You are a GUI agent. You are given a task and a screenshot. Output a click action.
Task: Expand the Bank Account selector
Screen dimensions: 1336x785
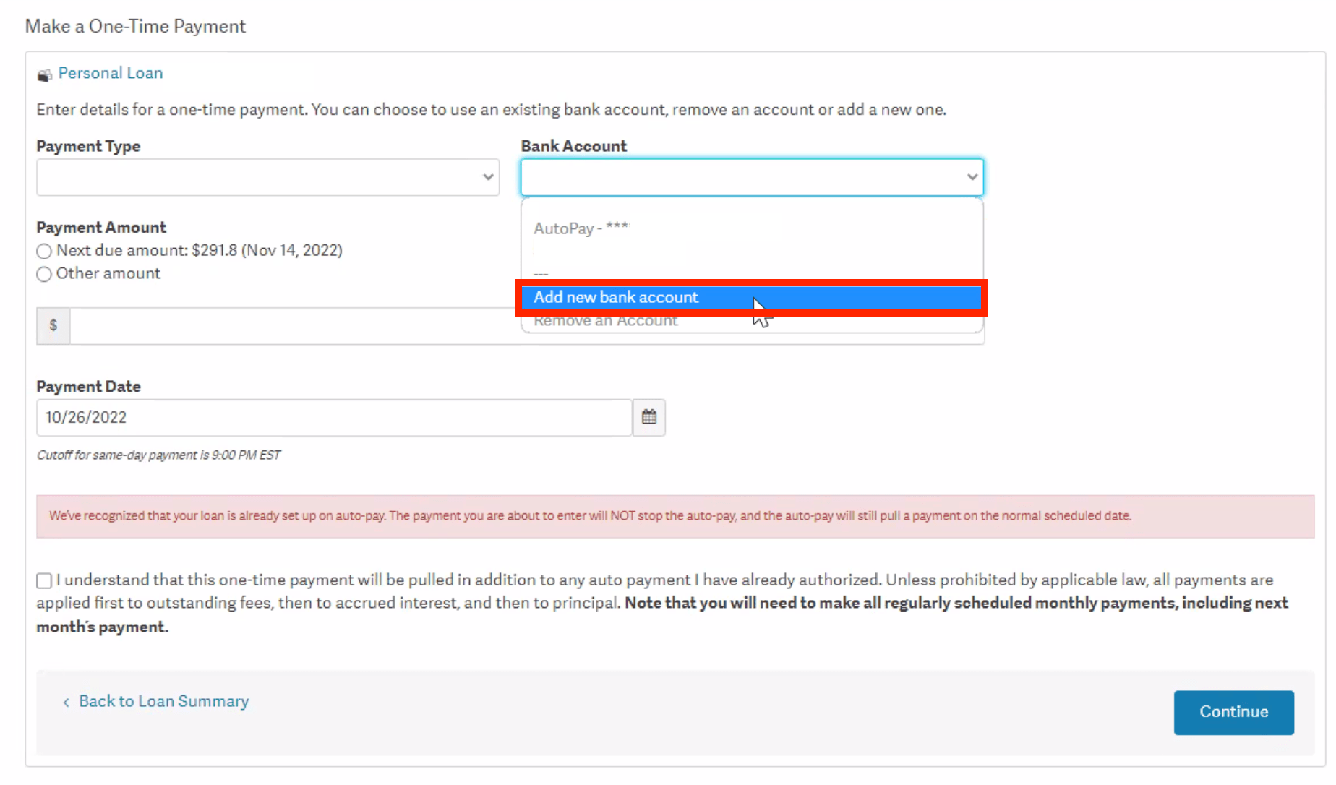point(752,177)
